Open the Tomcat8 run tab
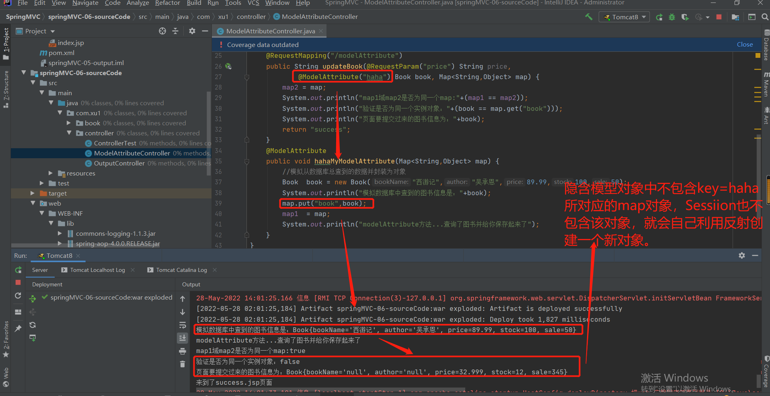The width and height of the screenshot is (770, 396). 59,255
